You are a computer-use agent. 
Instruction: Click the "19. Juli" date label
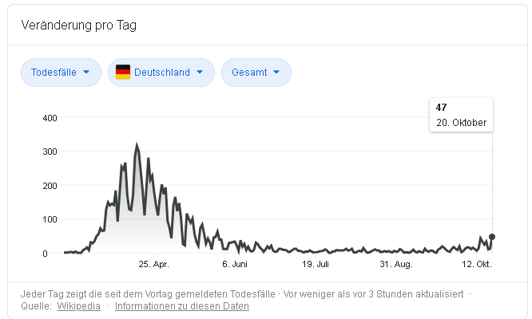click(316, 264)
